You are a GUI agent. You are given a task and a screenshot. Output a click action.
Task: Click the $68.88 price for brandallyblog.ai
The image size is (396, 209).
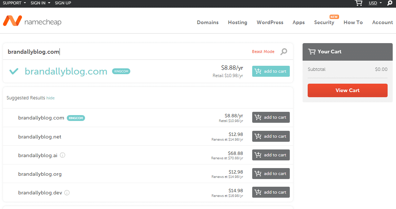235,153
